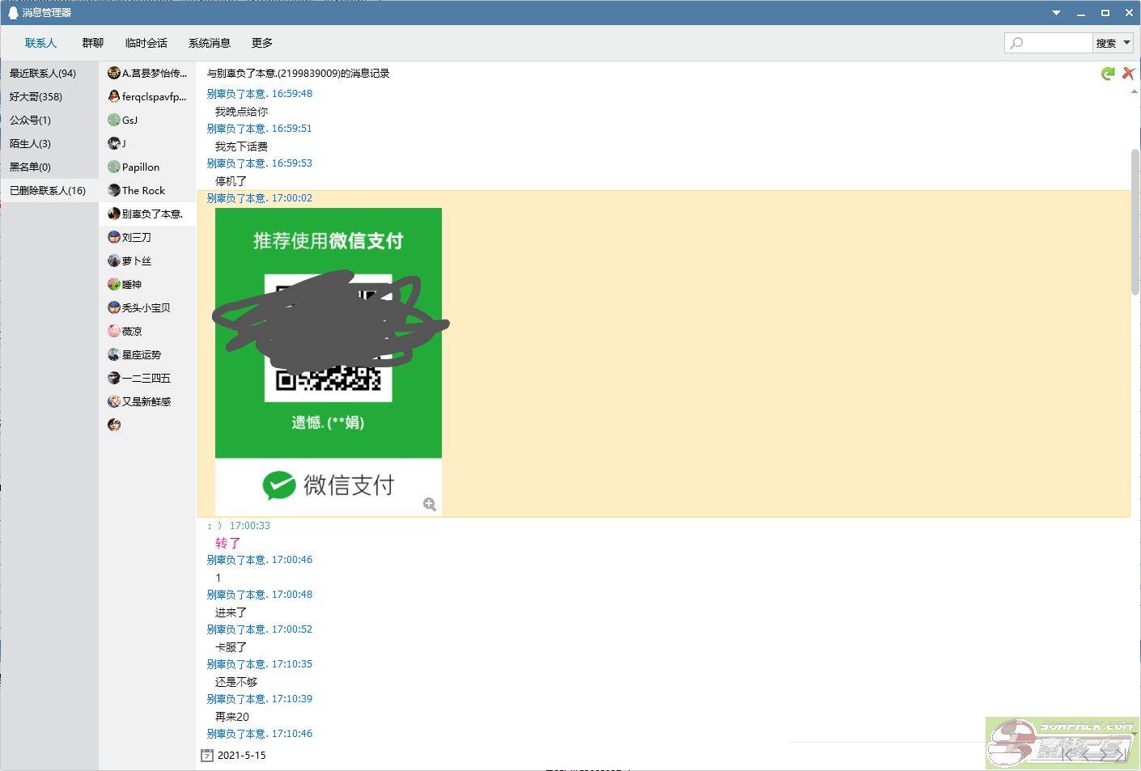Switch to the 临时会话 tab
Screen dimensions: 1141x771
(x=146, y=43)
